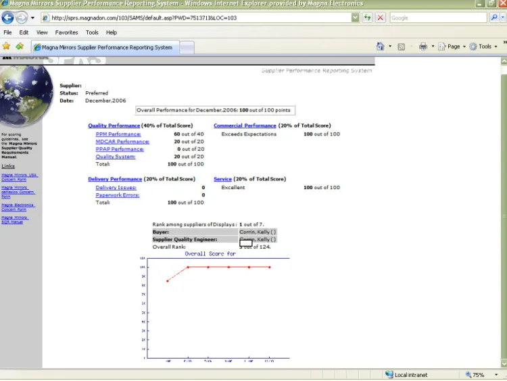Click the 'Exceeds Expectations' text
The image size is (507, 381).
pos(249,134)
